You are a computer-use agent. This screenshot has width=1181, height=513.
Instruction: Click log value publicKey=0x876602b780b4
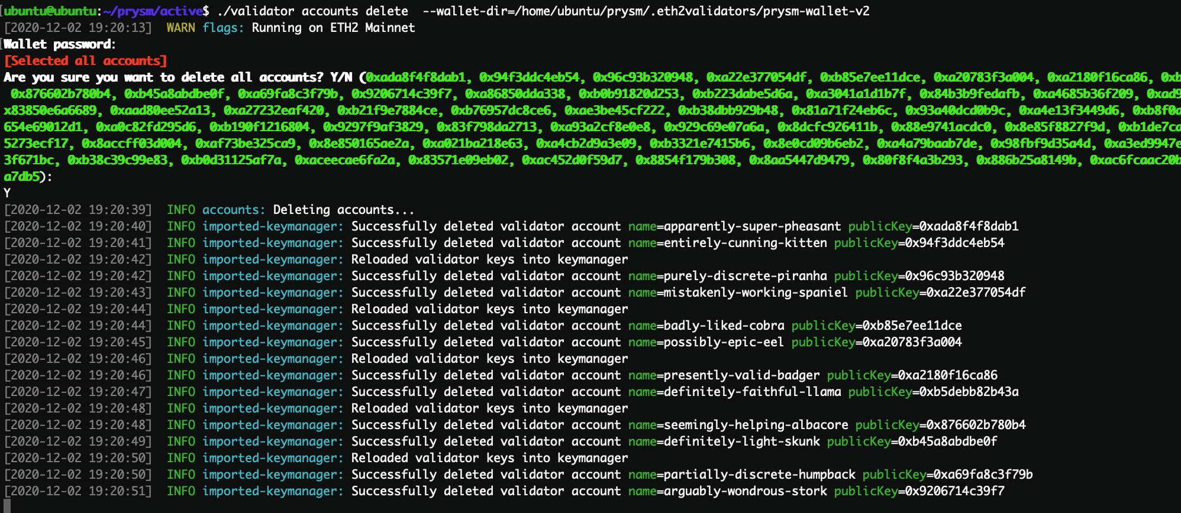(x=940, y=425)
